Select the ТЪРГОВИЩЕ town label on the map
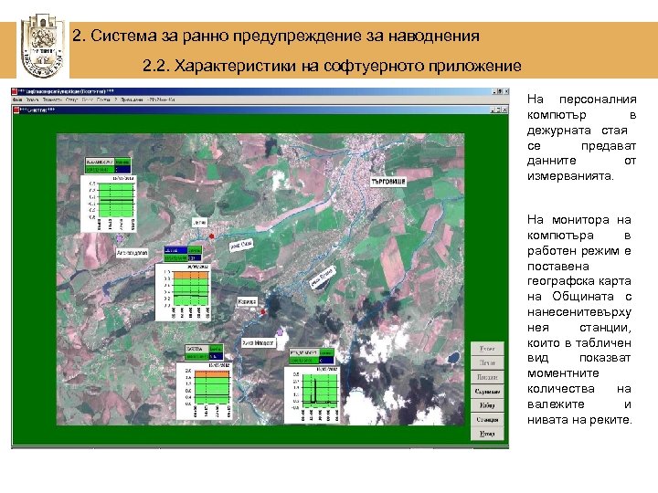The image size is (658, 493). (x=388, y=182)
